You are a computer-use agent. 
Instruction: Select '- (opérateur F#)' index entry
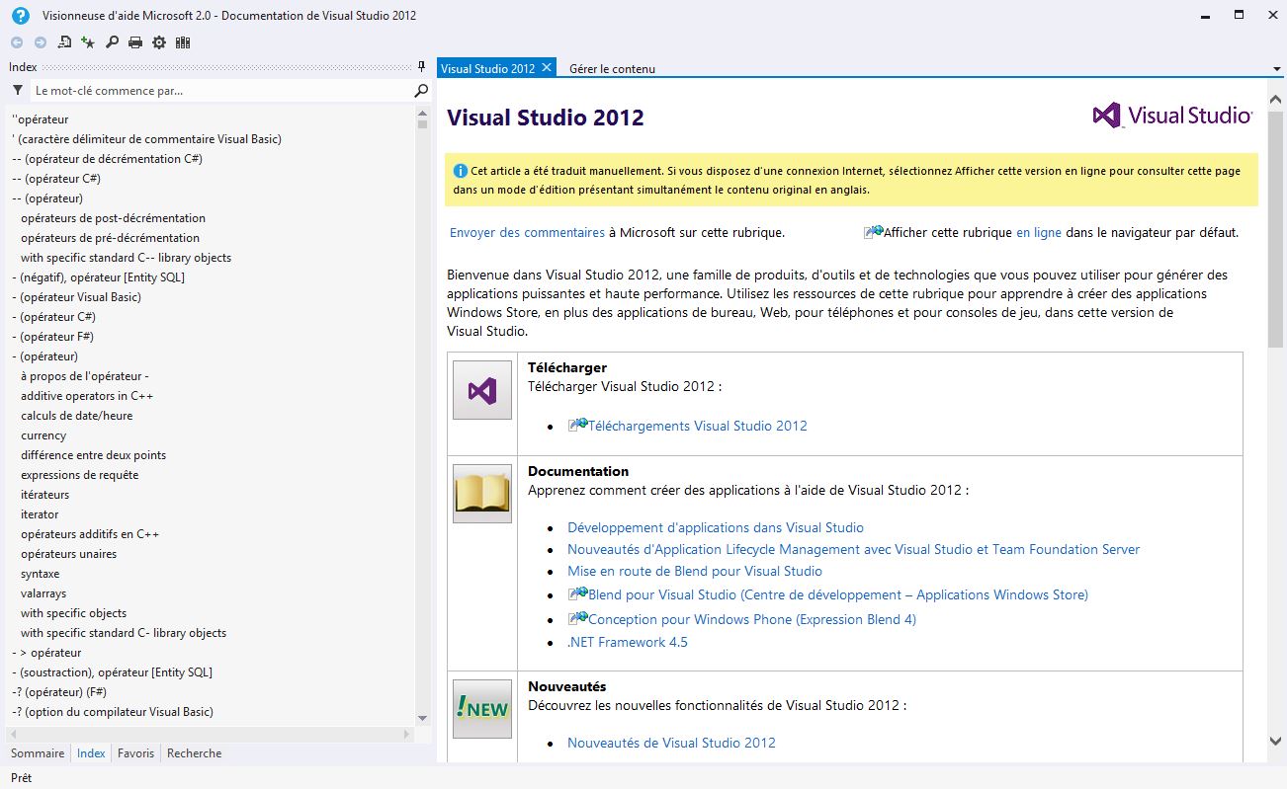coord(52,337)
